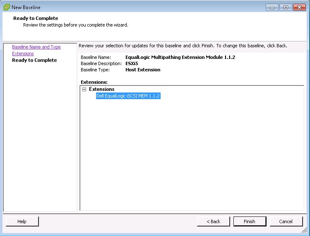Select Dell EqualLogic iSCSI MEM 1.1.2 item
Image resolution: width=310 pixels, height=236 pixels.
coord(128,96)
